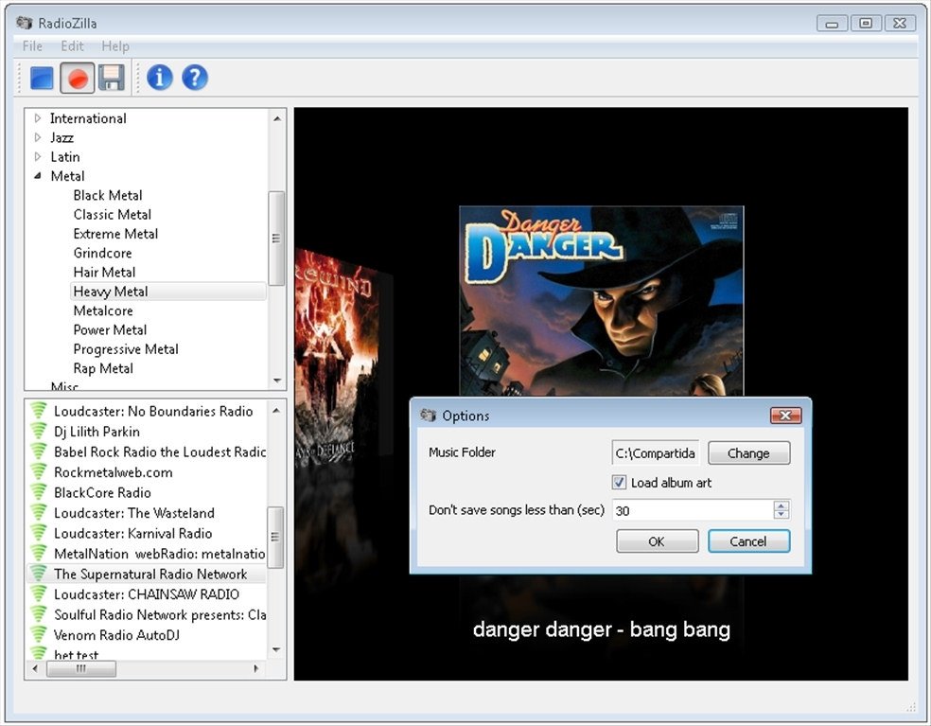Click the signal icon beside Babel Rock Radio
Viewport: 931px width, 726px height.
pos(39,452)
